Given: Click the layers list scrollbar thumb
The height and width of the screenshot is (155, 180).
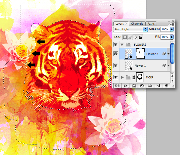Looking at the screenshot, I should (172, 53).
